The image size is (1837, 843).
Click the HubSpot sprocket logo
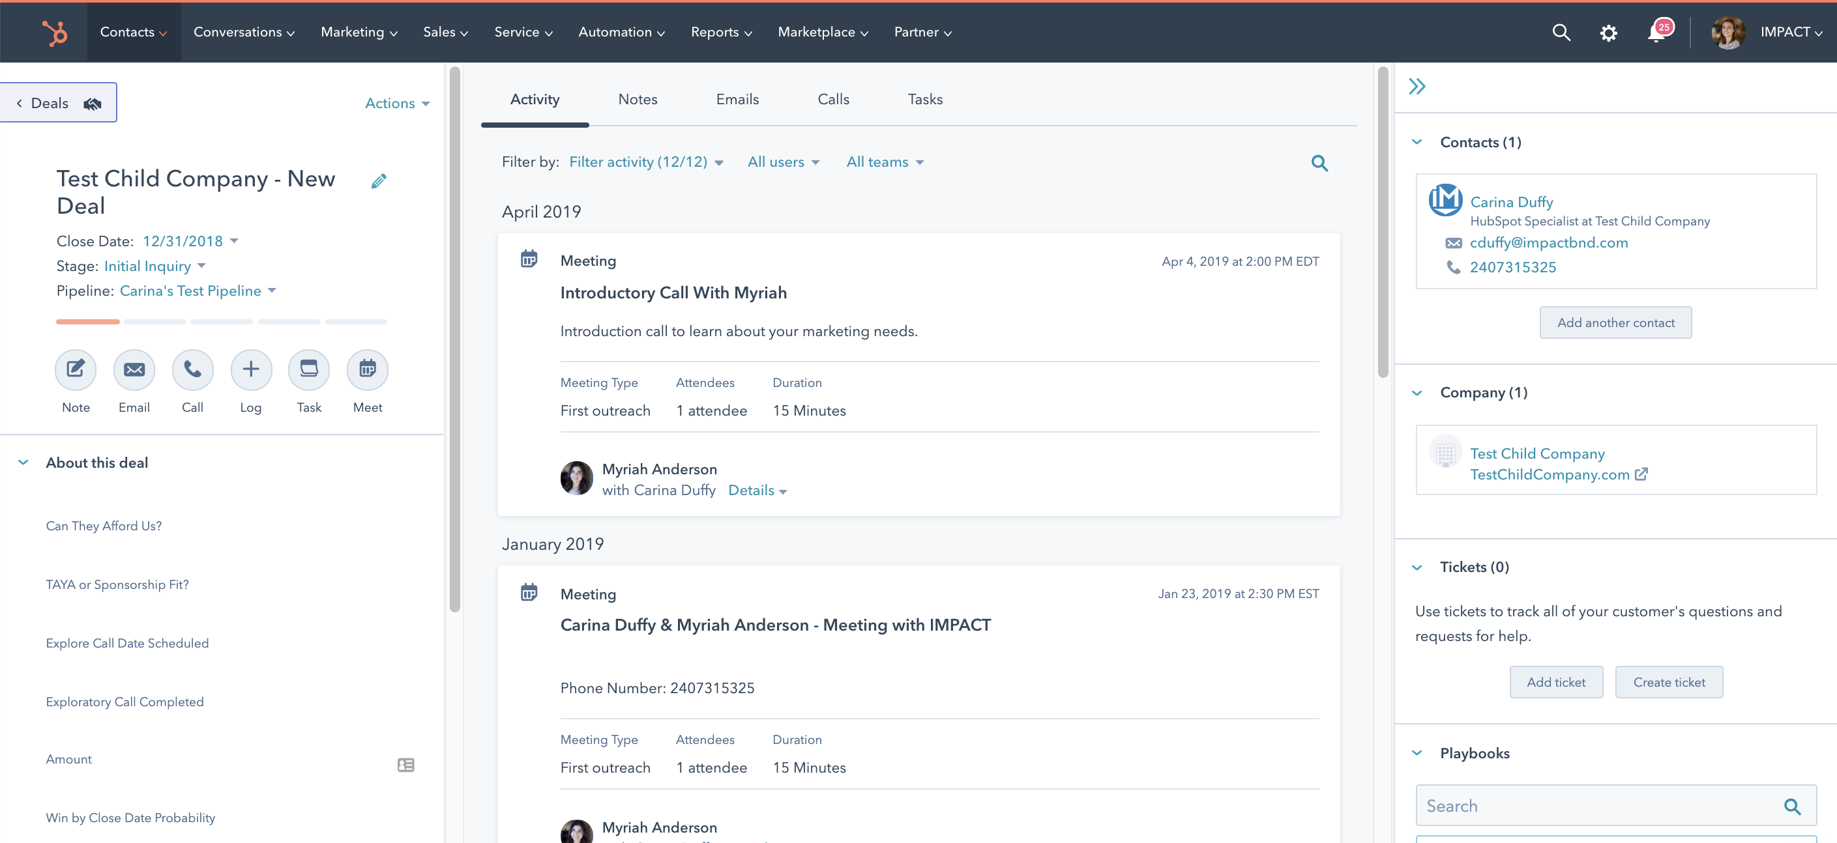tap(54, 33)
